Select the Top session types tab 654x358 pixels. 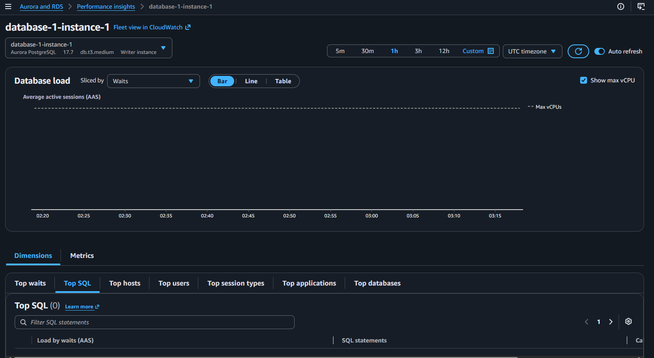[x=236, y=283]
